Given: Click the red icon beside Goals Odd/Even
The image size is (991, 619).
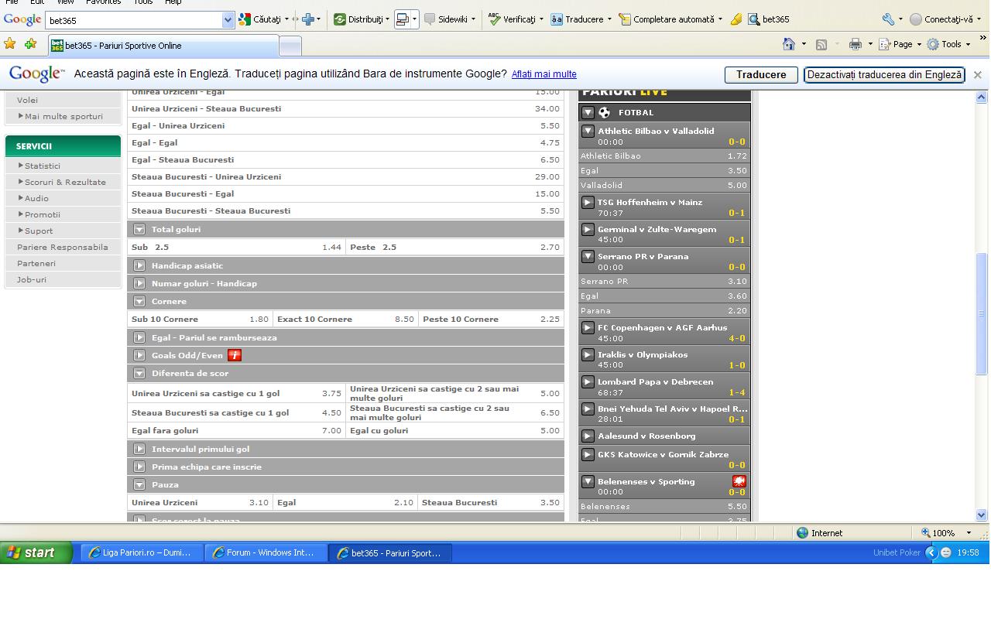Looking at the screenshot, I should click(x=235, y=355).
